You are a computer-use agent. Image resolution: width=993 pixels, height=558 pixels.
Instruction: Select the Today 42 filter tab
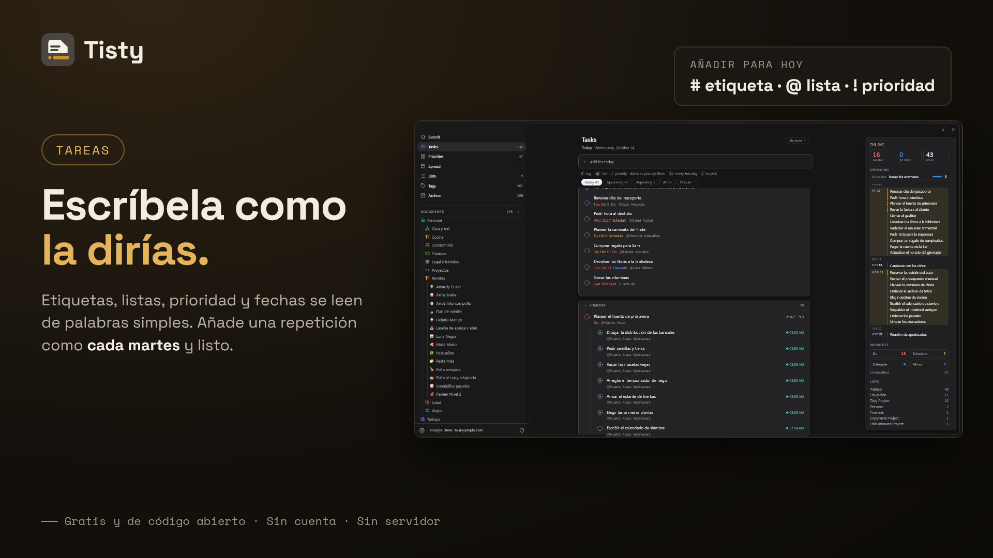(592, 182)
